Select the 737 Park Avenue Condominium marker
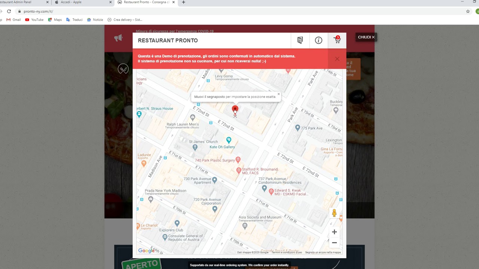The height and width of the screenshot is (269, 479). click(x=264, y=188)
